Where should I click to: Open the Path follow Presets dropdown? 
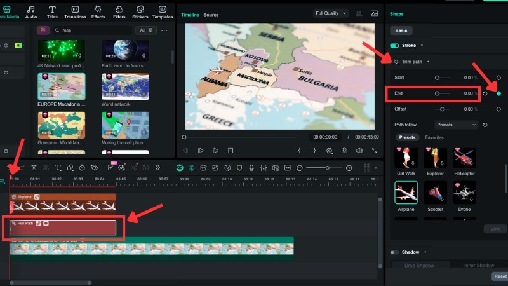coord(456,125)
